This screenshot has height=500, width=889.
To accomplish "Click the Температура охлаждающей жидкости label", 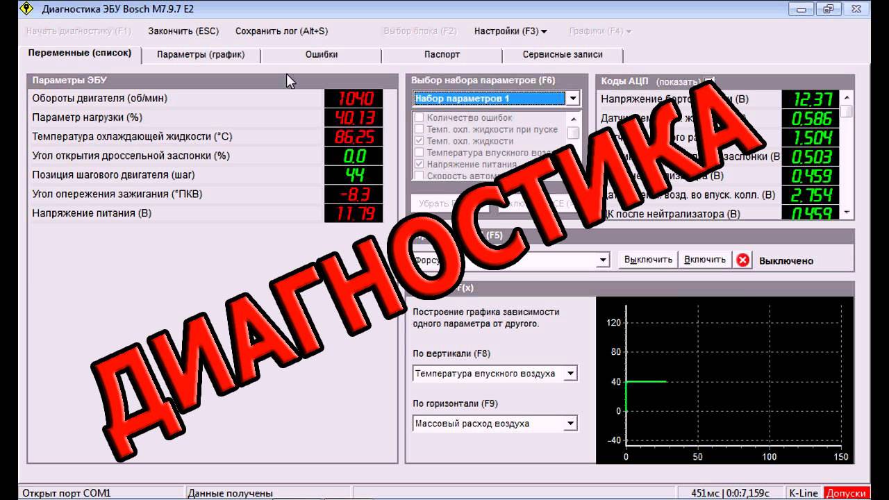I will [132, 137].
